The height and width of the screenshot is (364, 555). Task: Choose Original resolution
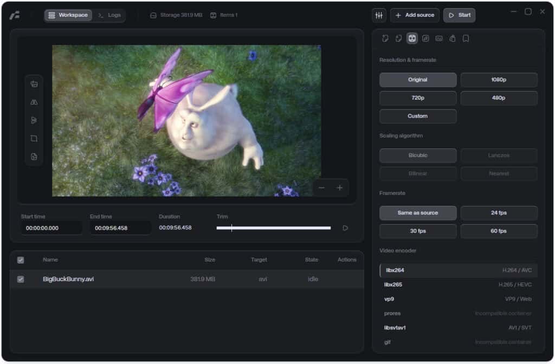point(418,80)
